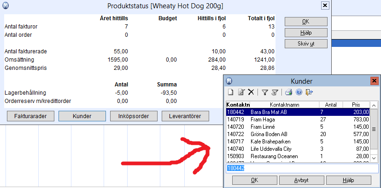381x188 pixels.
Task: Click the Filter funnel icon
Action: click(264, 92)
